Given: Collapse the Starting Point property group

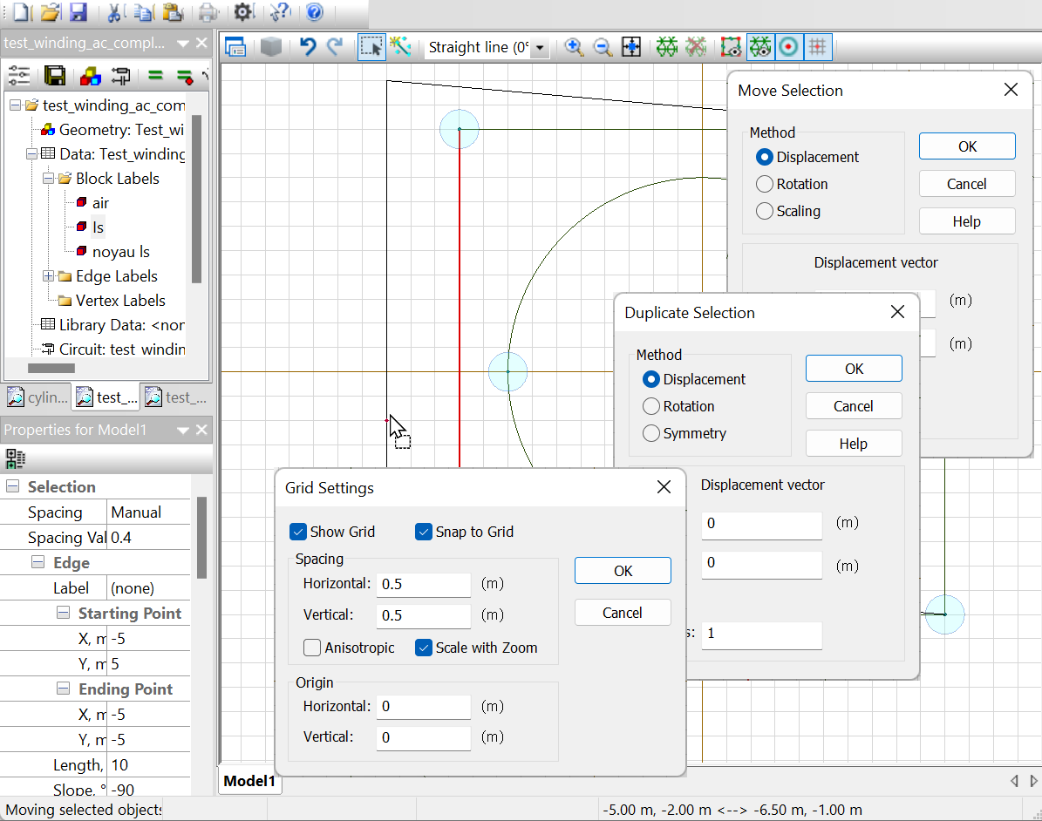Looking at the screenshot, I should pyautogui.click(x=64, y=613).
